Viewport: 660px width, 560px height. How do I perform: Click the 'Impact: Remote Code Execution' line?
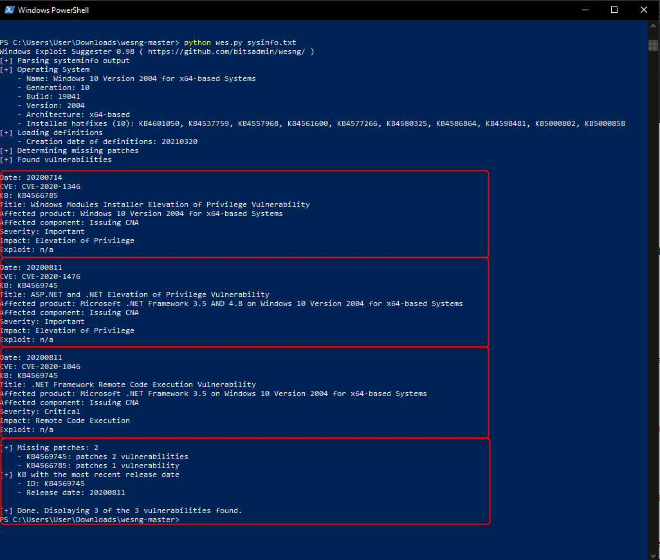(65, 420)
